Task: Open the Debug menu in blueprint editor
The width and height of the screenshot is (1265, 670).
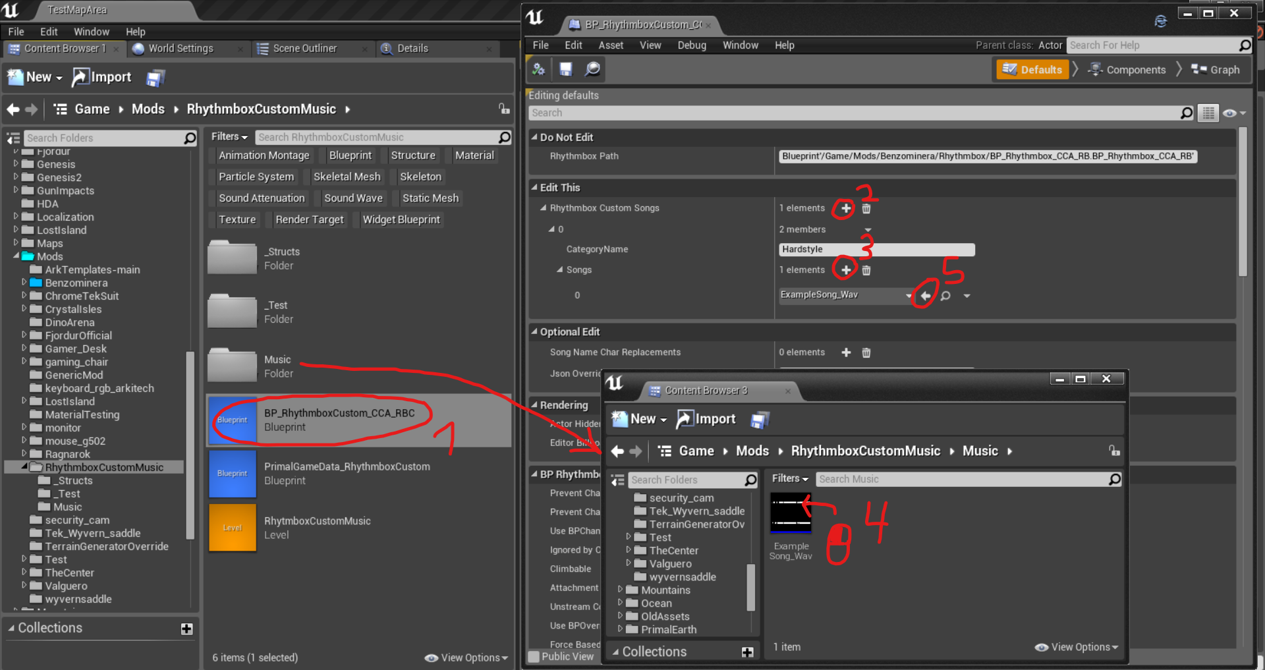Action: [x=692, y=45]
